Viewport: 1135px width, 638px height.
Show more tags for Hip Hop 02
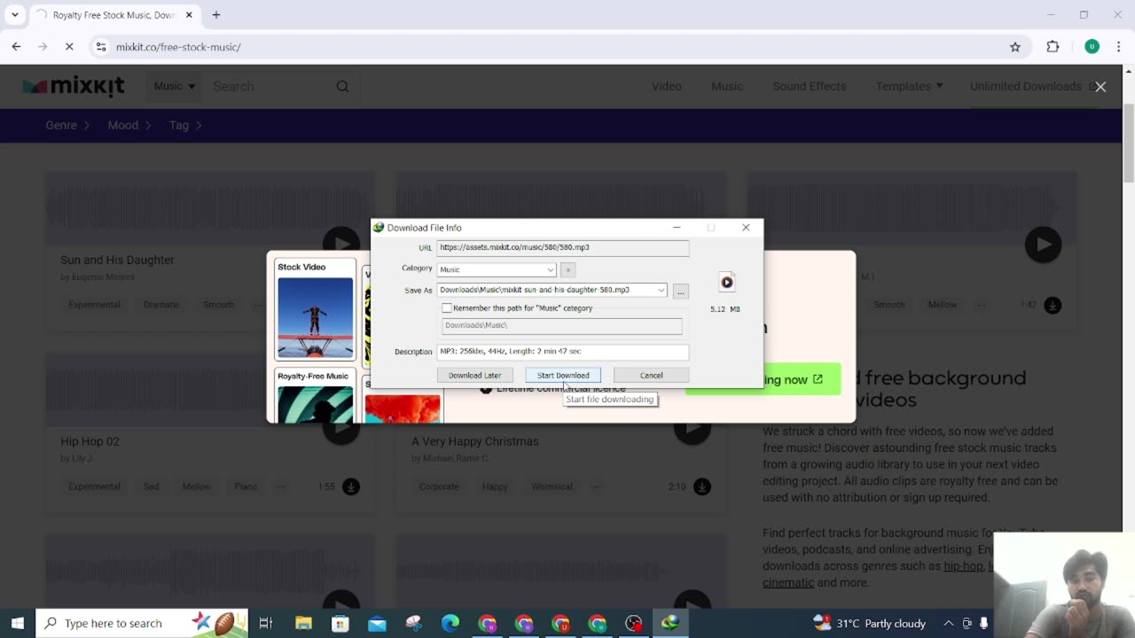point(282,486)
